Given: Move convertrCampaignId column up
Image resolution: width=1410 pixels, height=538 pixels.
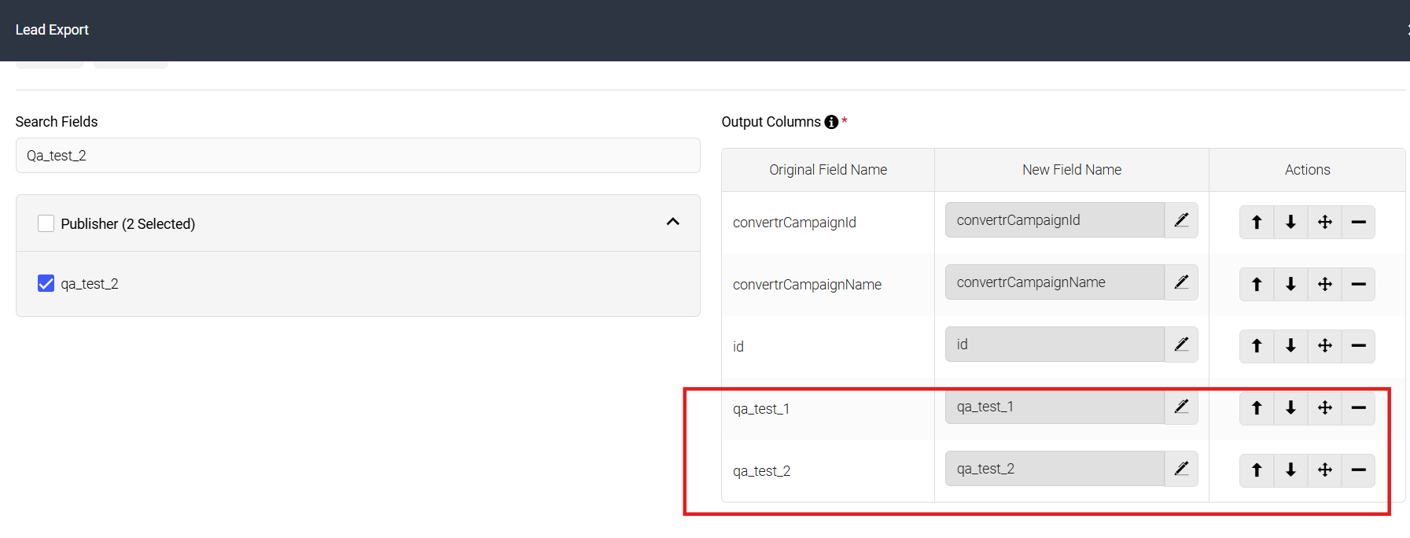Looking at the screenshot, I should coord(1257,222).
